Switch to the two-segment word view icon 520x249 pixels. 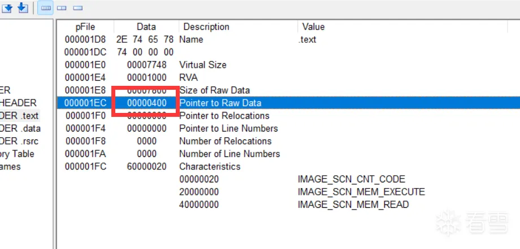point(62,8)
